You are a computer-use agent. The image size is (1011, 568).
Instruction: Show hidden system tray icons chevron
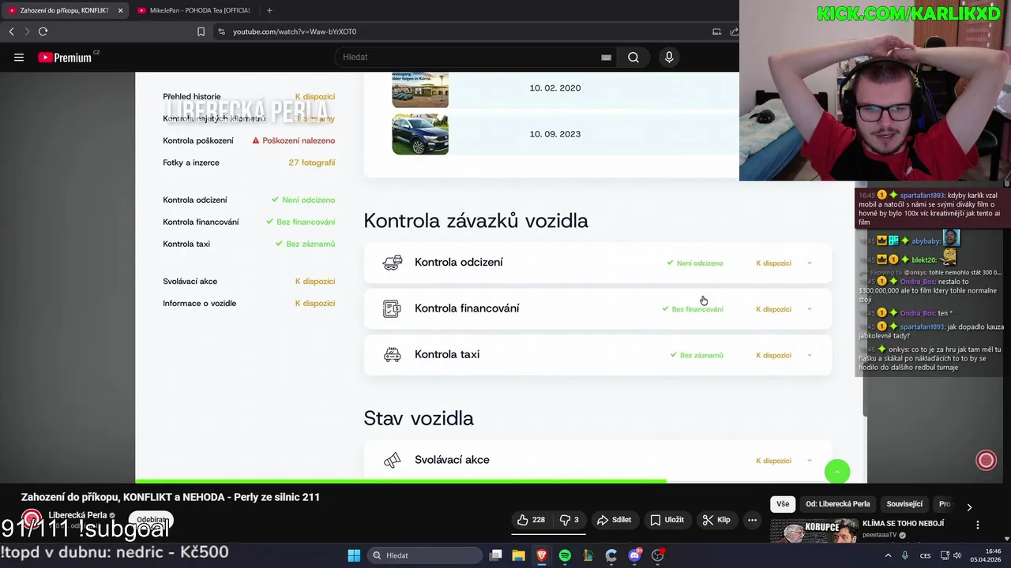(888, 555)
